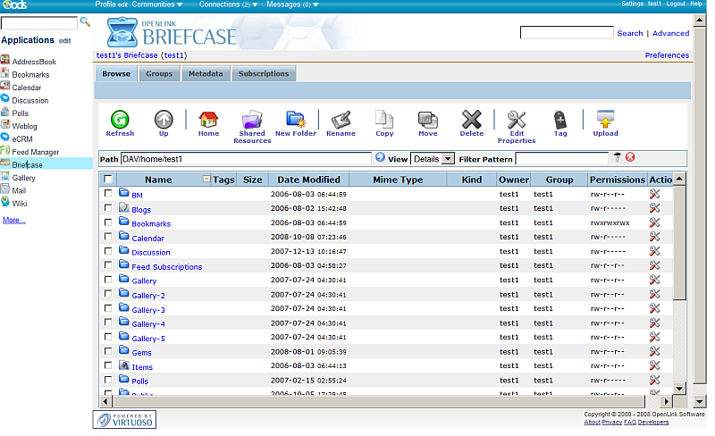Click the Tag toolbar icon
The image size is (715, 436).
pyautogui.click(x=560, y=120)
